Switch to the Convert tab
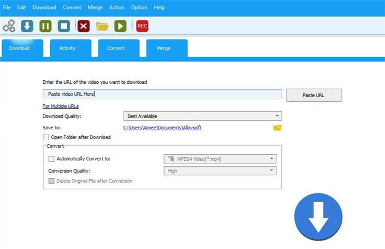 pos(118,48)
